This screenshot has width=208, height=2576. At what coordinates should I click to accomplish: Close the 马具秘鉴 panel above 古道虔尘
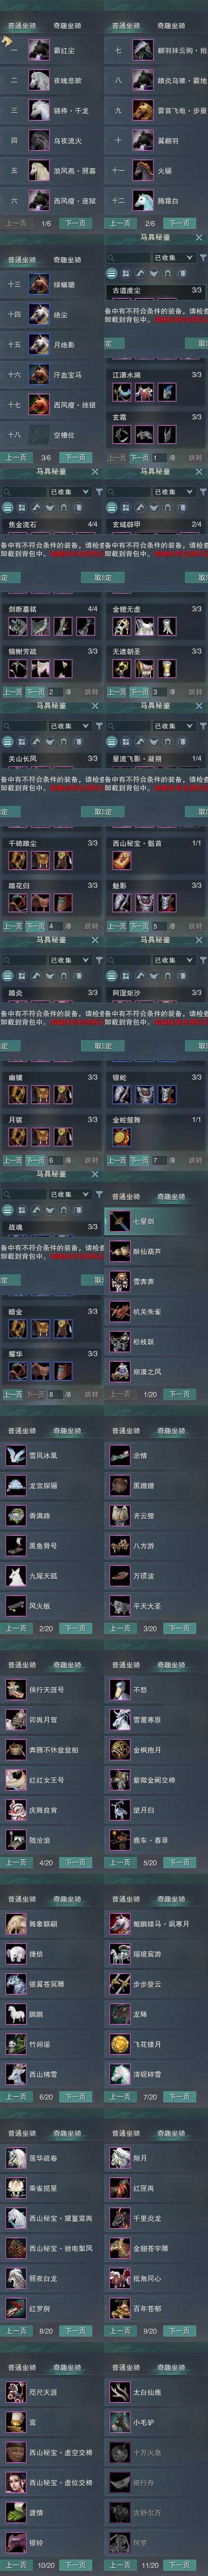tap(198, 238)
